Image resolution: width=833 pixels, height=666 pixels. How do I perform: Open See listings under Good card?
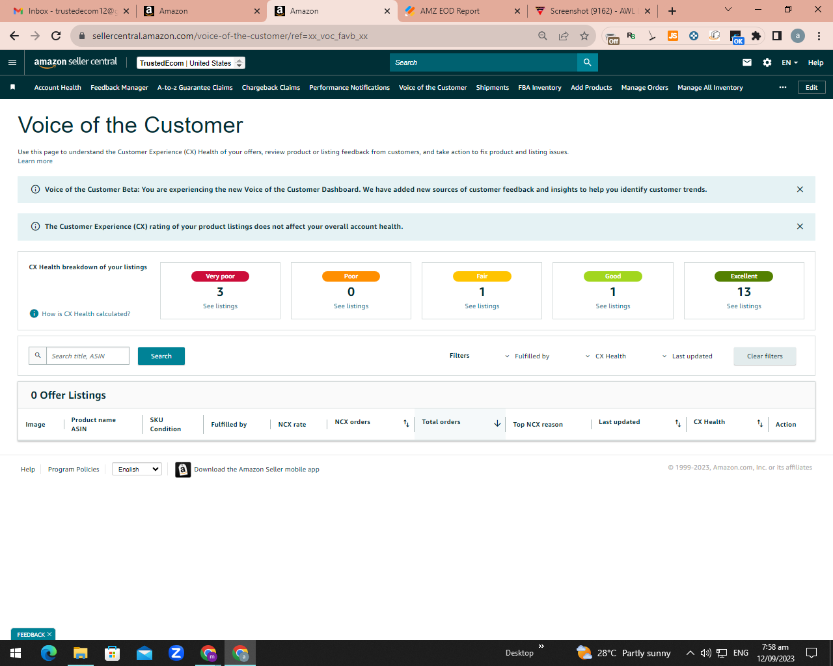pos(613,306)
